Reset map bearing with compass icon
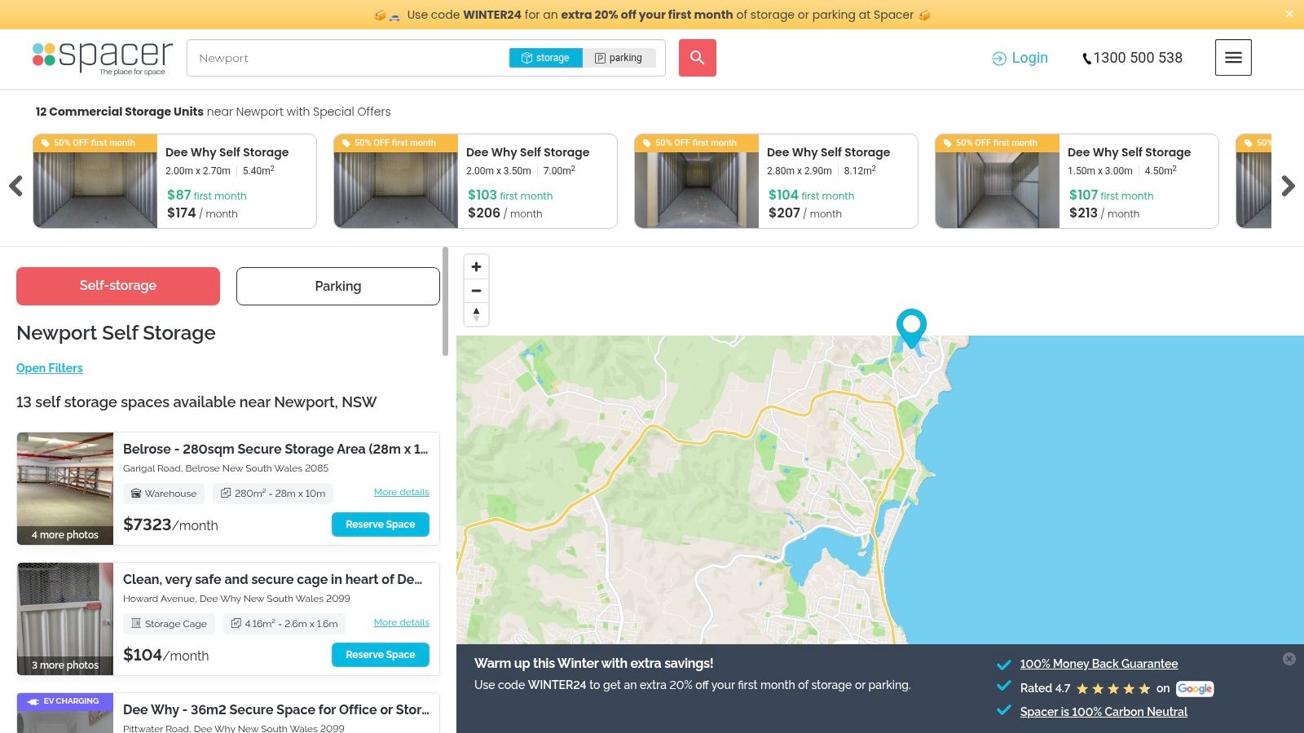The height and width of the screenshot is (733, 1304). (476, 314)
